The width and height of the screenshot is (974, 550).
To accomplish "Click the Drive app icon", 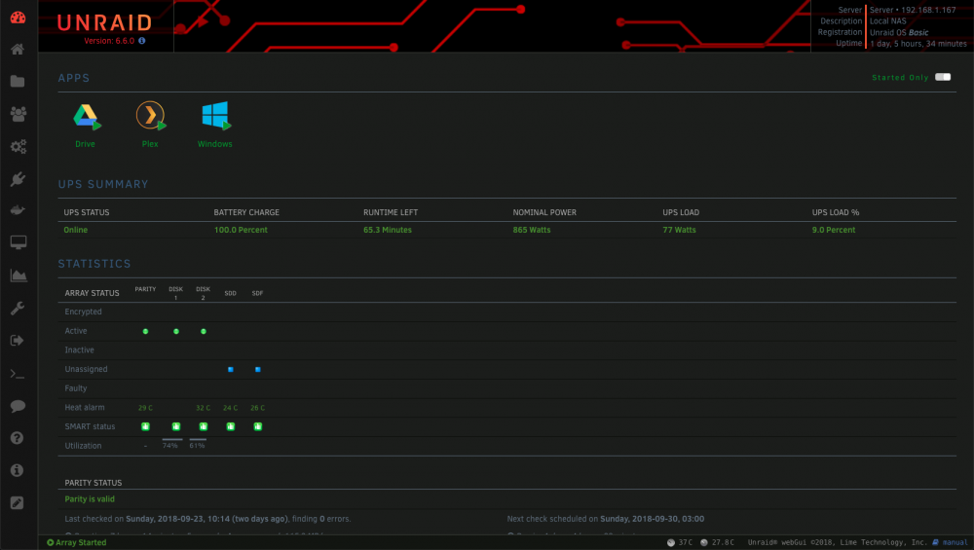I will point(87,116).
